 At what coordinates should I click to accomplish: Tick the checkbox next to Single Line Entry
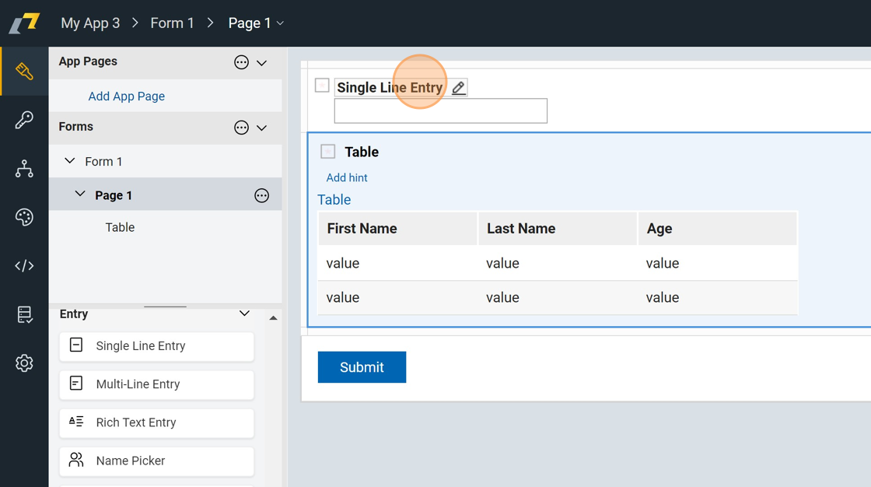click(322, 86)
